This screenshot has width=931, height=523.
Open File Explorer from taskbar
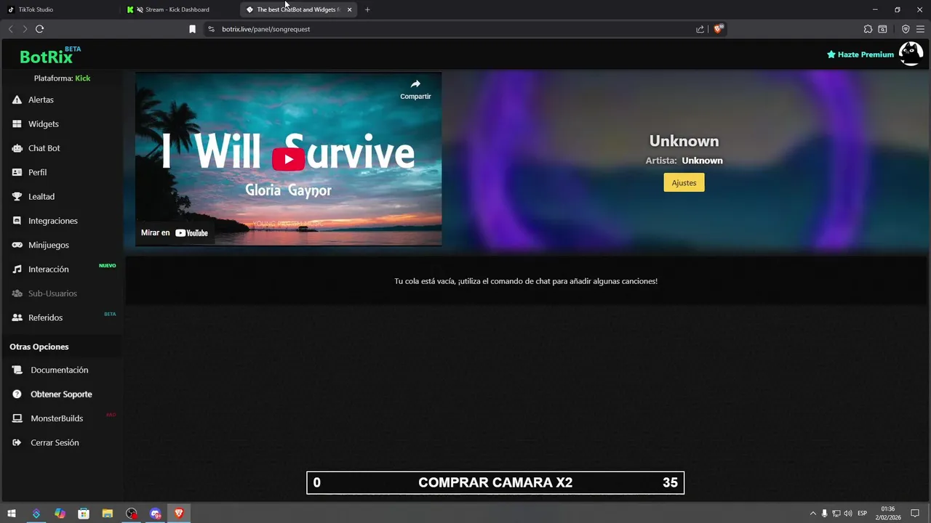[108, 514]
